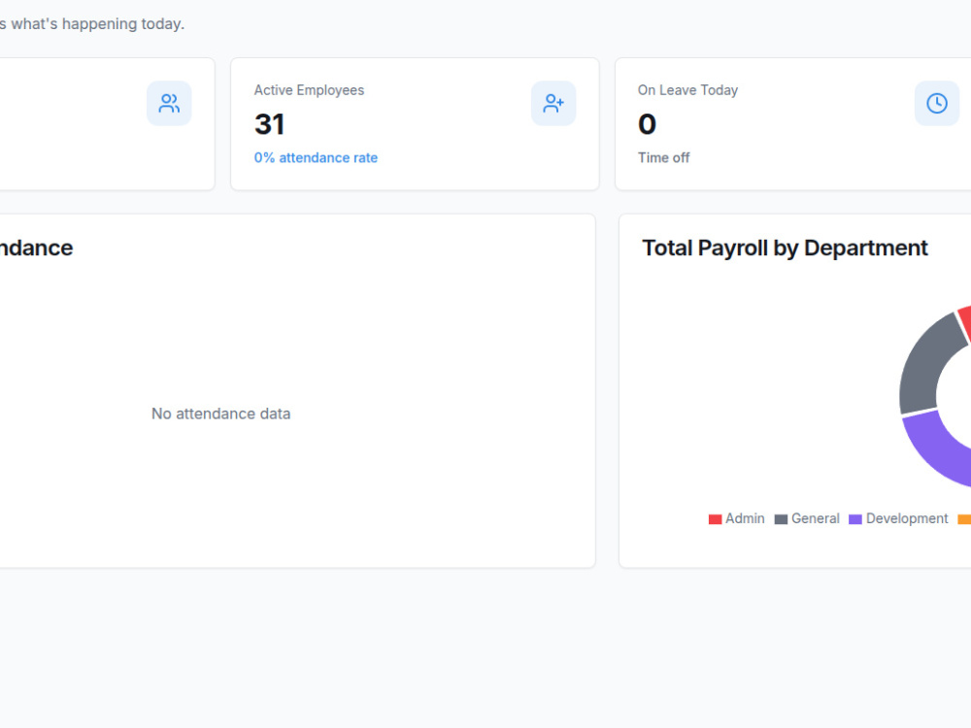
Task: Click the On Leave Today count 0
Action: [x=647, y=124]
